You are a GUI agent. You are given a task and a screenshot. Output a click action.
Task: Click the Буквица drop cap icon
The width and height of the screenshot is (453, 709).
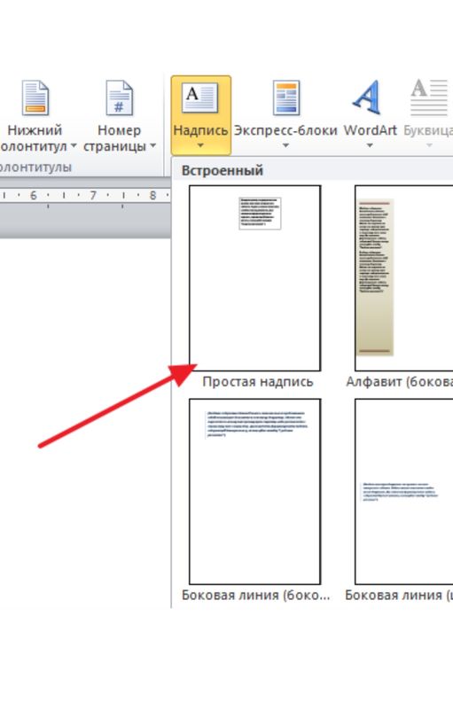pos(429,97)
